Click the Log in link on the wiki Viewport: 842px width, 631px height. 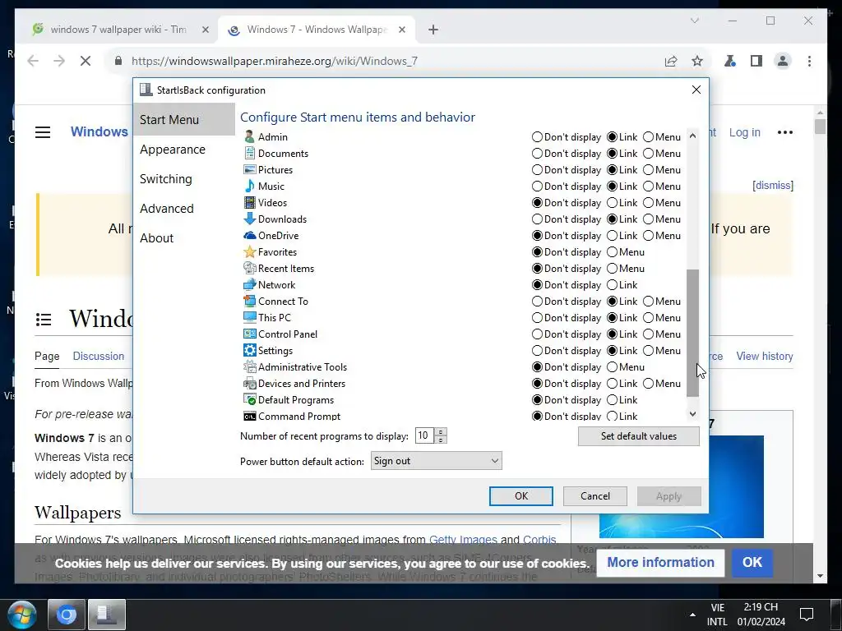[744, 132]
